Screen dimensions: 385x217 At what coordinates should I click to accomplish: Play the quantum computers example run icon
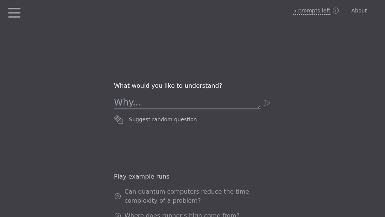click(x=118, y=196)
